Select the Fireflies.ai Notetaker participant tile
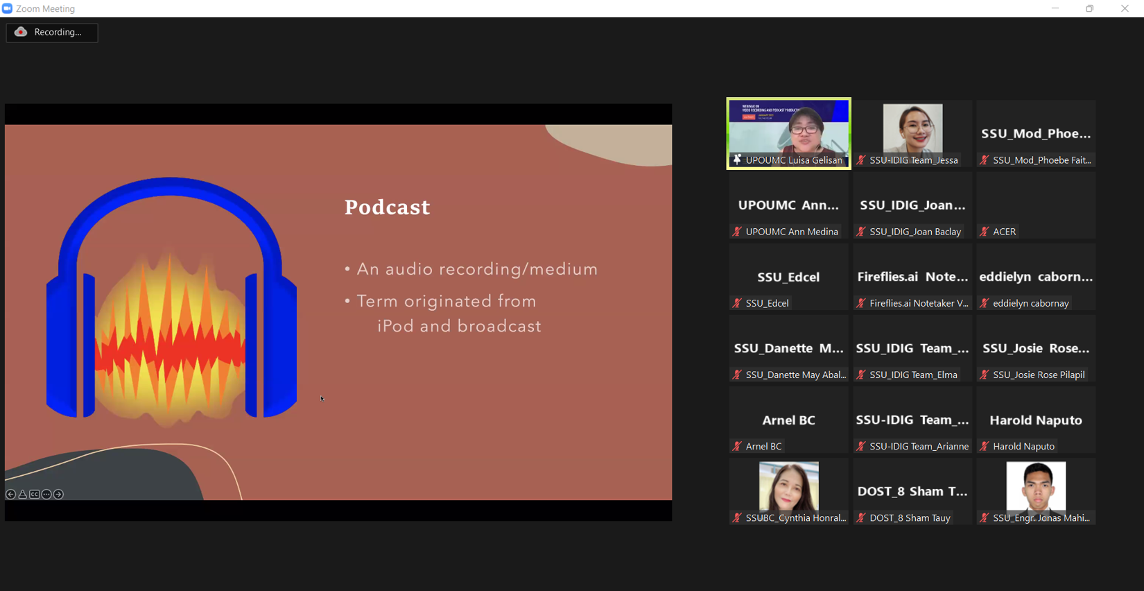 [912, 277]
